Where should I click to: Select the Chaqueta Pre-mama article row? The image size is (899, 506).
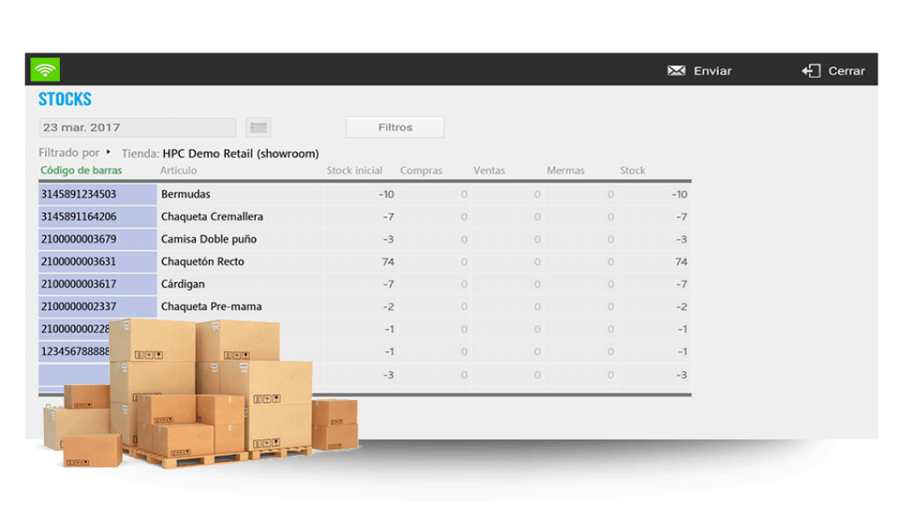click(x=211, y=306)
